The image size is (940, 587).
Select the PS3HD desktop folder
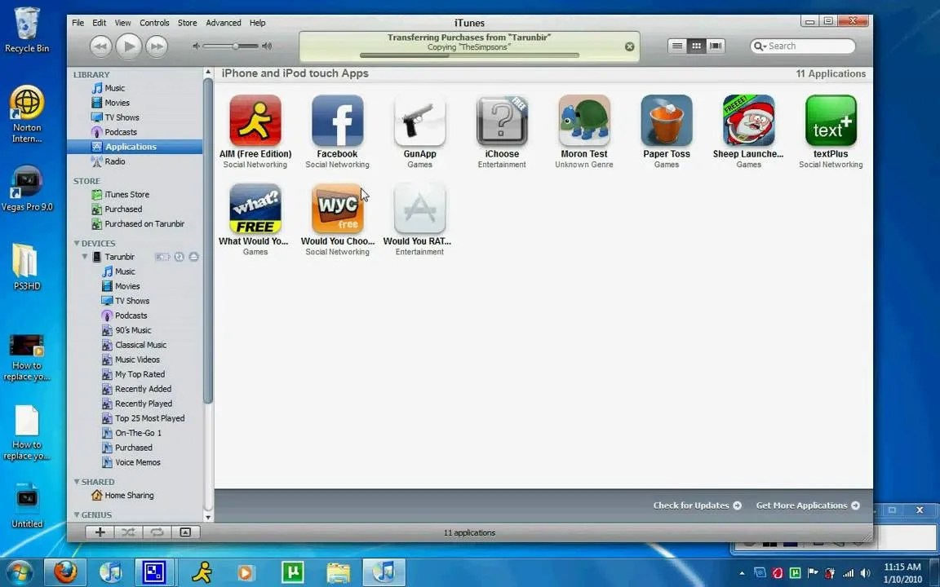(x=27, y=267)
